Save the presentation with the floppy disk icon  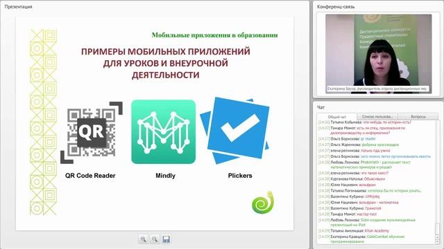tap(166, 239)
